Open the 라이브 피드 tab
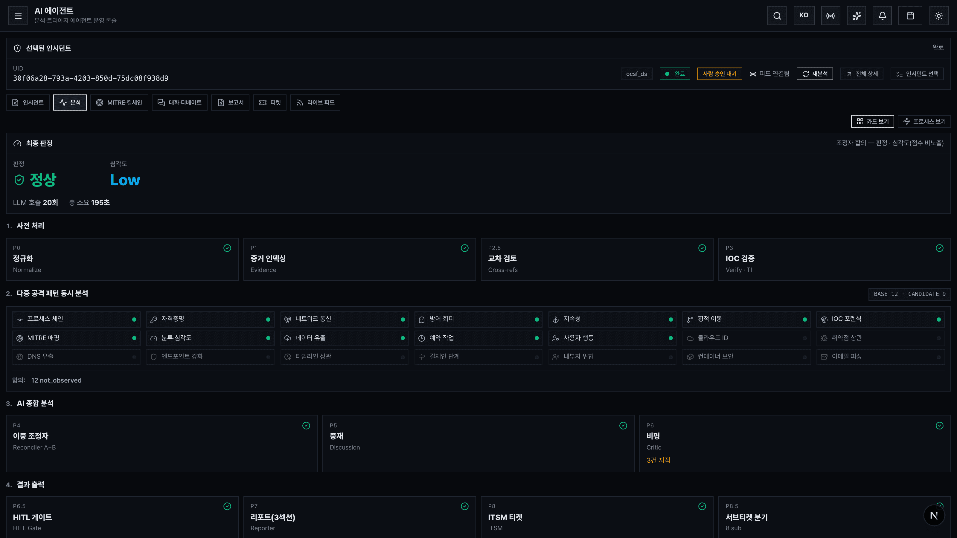Image resolution: width=957 pixels, height=538 pixels. [x=315, y=103]
